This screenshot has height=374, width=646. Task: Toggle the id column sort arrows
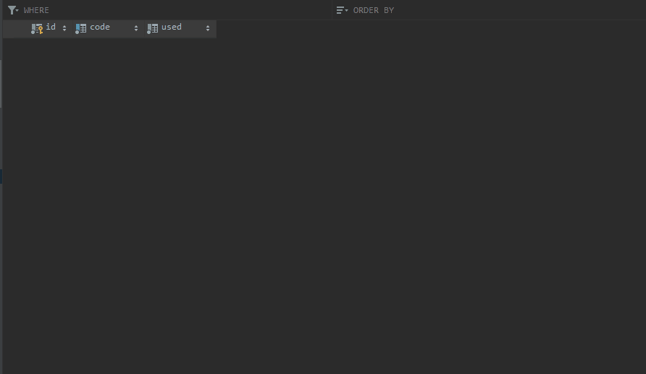click(64, 28)
